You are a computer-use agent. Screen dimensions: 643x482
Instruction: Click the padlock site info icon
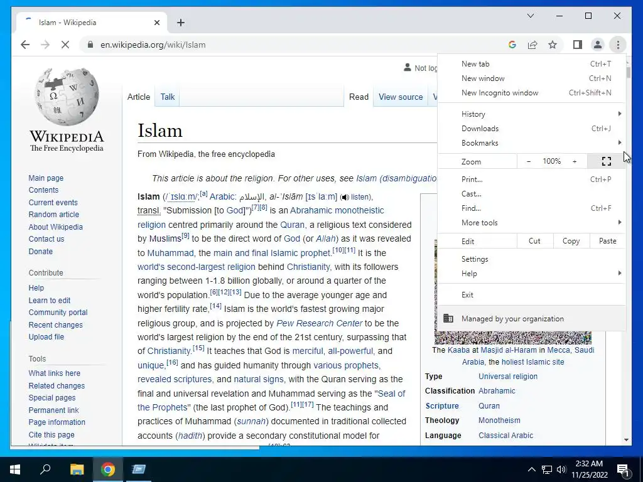coord(90,45)
